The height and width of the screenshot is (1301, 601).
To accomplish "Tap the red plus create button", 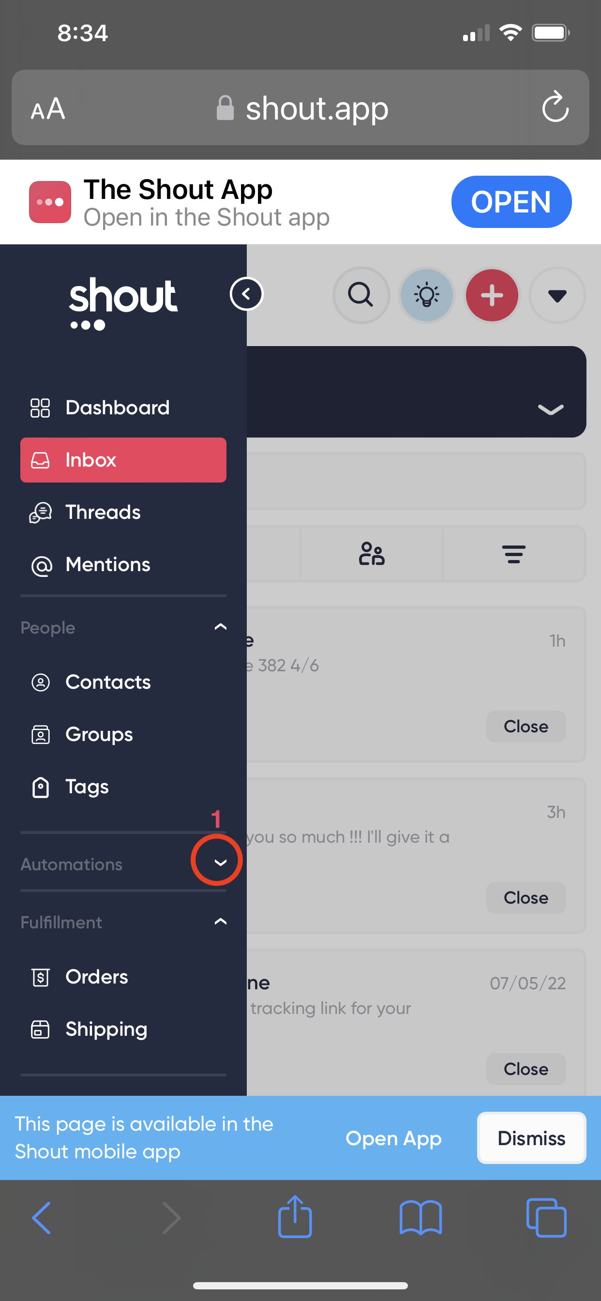I will [x=492, y=295].
